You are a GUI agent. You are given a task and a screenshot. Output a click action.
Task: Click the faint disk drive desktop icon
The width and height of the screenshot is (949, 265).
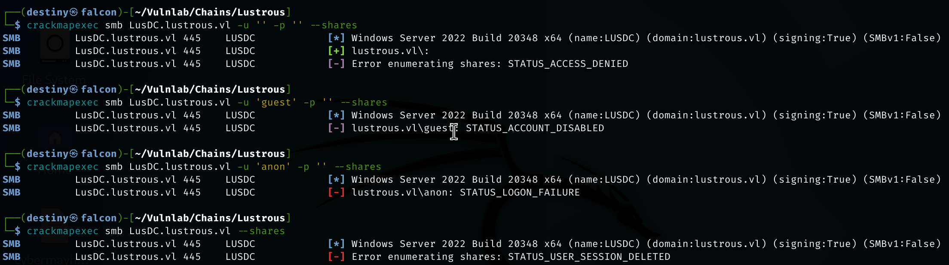55,44
